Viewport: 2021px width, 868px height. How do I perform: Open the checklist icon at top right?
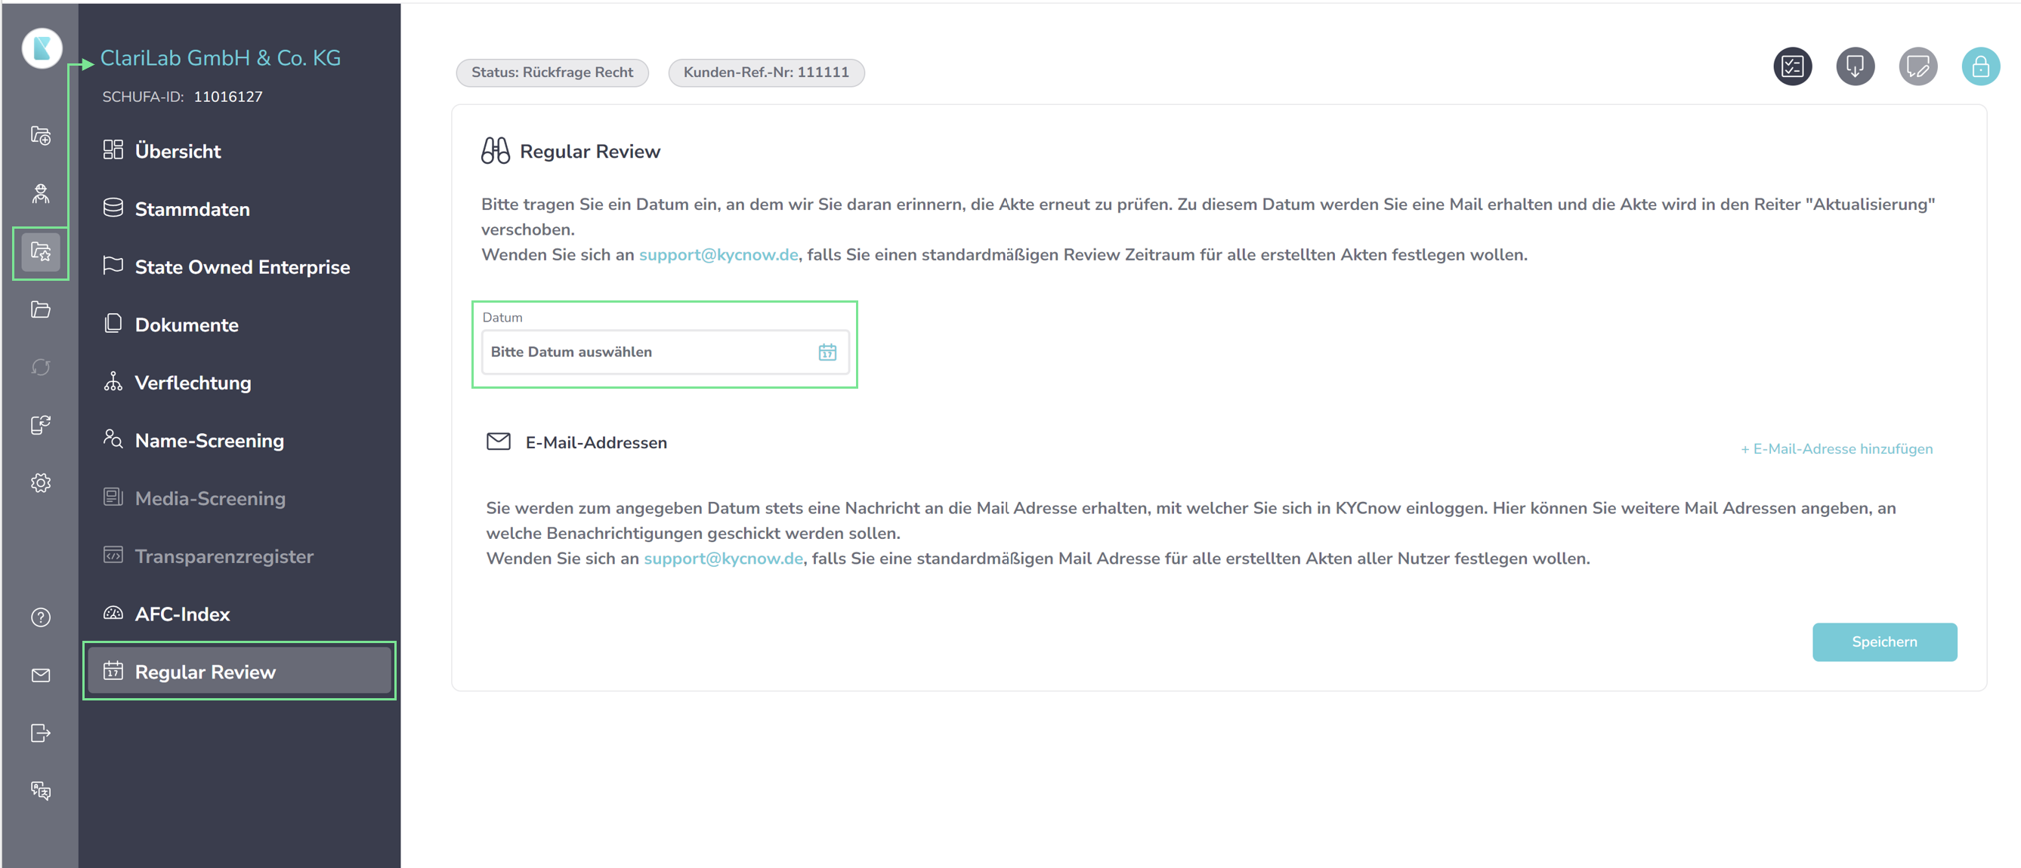1792,66
